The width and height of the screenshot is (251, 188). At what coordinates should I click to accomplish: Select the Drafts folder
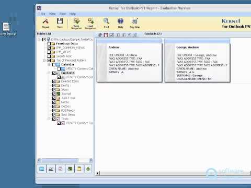point(65,86)
